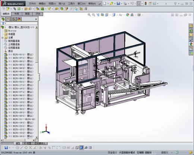
Task: Open the DisplayManager color ball tab
Action: pyautogui.click(x=19, y=19)
